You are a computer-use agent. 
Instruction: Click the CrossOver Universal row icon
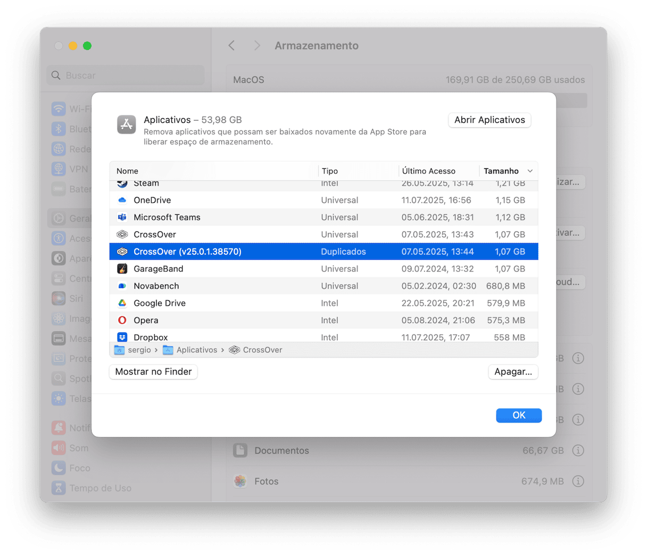pyautogui.click(x=122, y=234)
